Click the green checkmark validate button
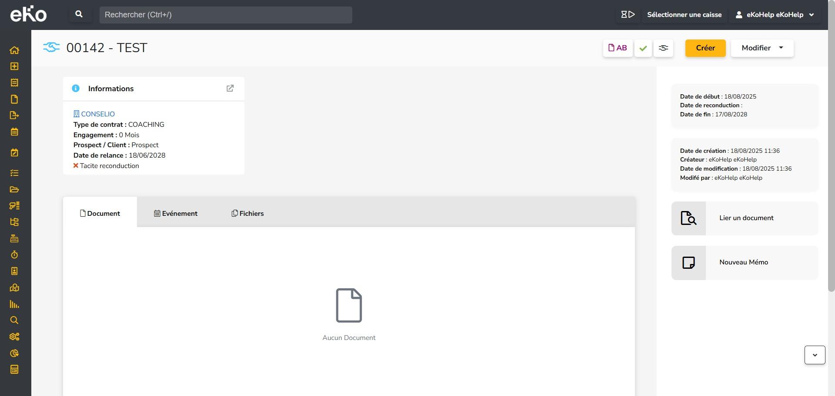Viewport: 835px width, 396px height. tap(643, 48)
